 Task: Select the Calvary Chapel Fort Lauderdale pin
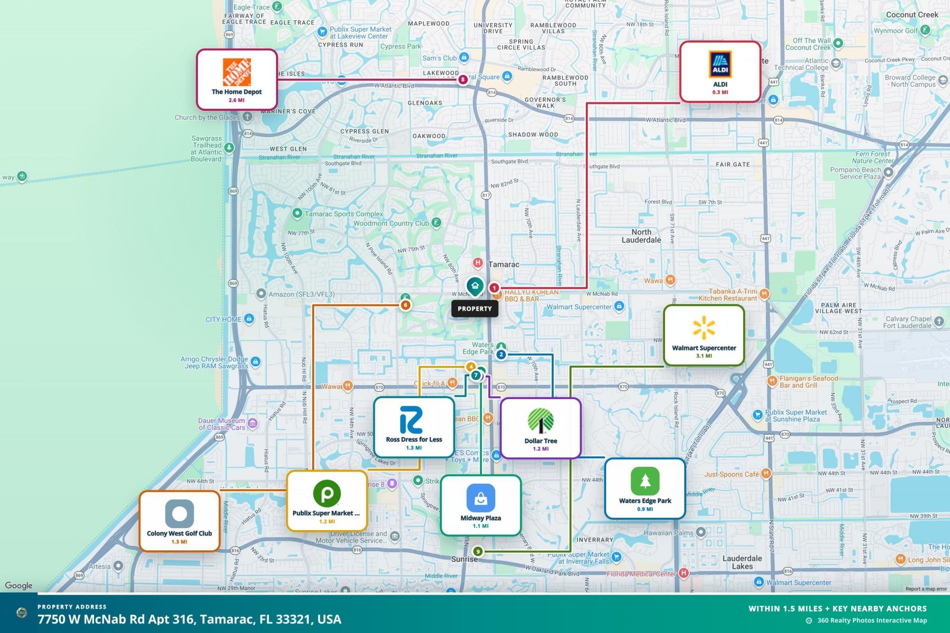coord(940,321)
